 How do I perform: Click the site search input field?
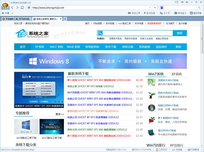coord(138,33)
